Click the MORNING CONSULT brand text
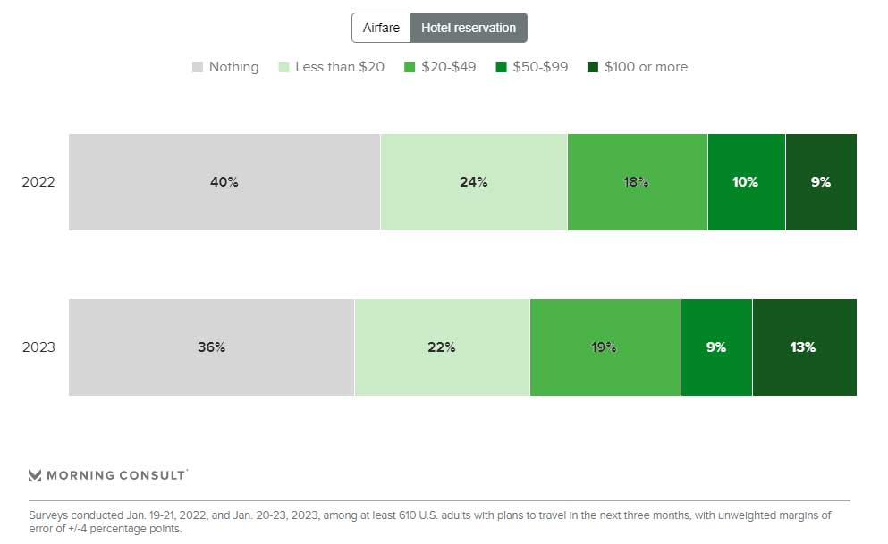The width and height of the screenshot is (888, 544). pyautogui.click(x=116, y=475)
